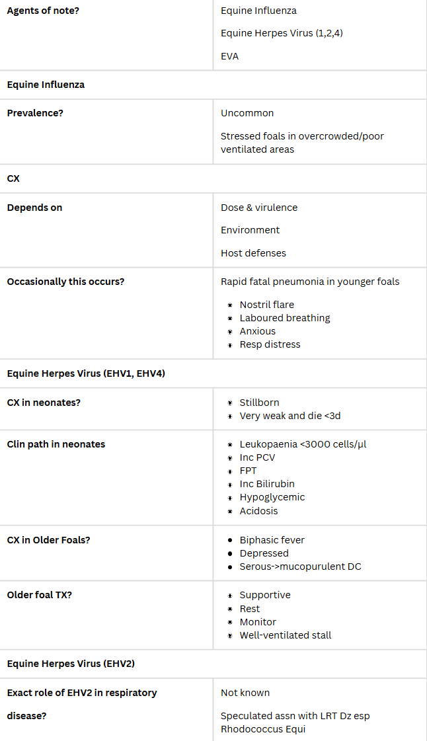Select the 'Prevalence?' question cell
The image size is (427, 741).
point(35,113)
